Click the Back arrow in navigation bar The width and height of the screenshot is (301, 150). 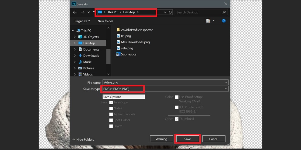(75, 12)
